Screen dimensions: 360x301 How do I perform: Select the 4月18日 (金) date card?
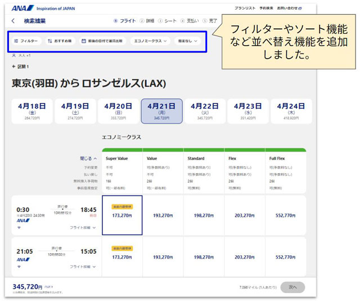click(32, 110)
